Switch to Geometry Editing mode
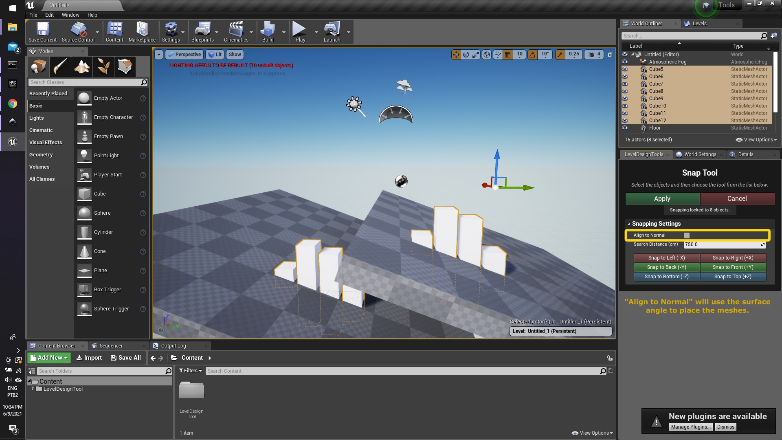This screenshot has width=782, height=440. (x=125, y=66)
